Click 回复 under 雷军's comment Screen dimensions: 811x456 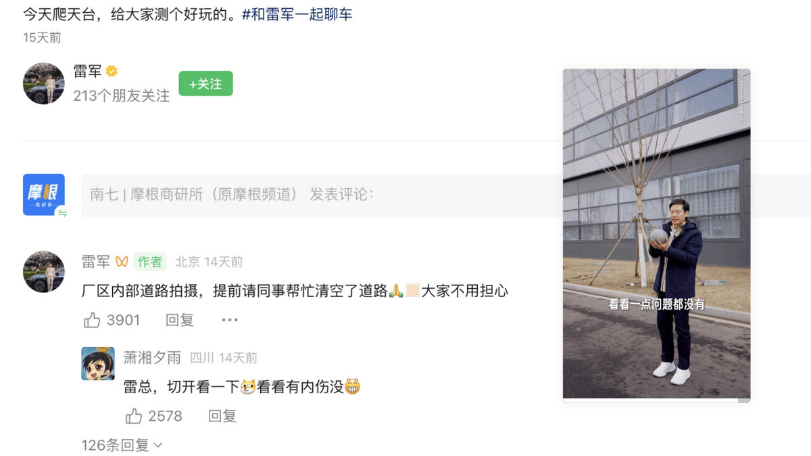(x=180, y=320)
